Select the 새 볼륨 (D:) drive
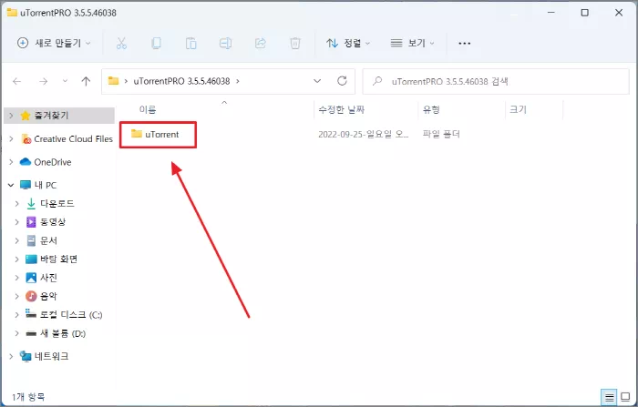638x407 pixels. click(x=63, y=333)
